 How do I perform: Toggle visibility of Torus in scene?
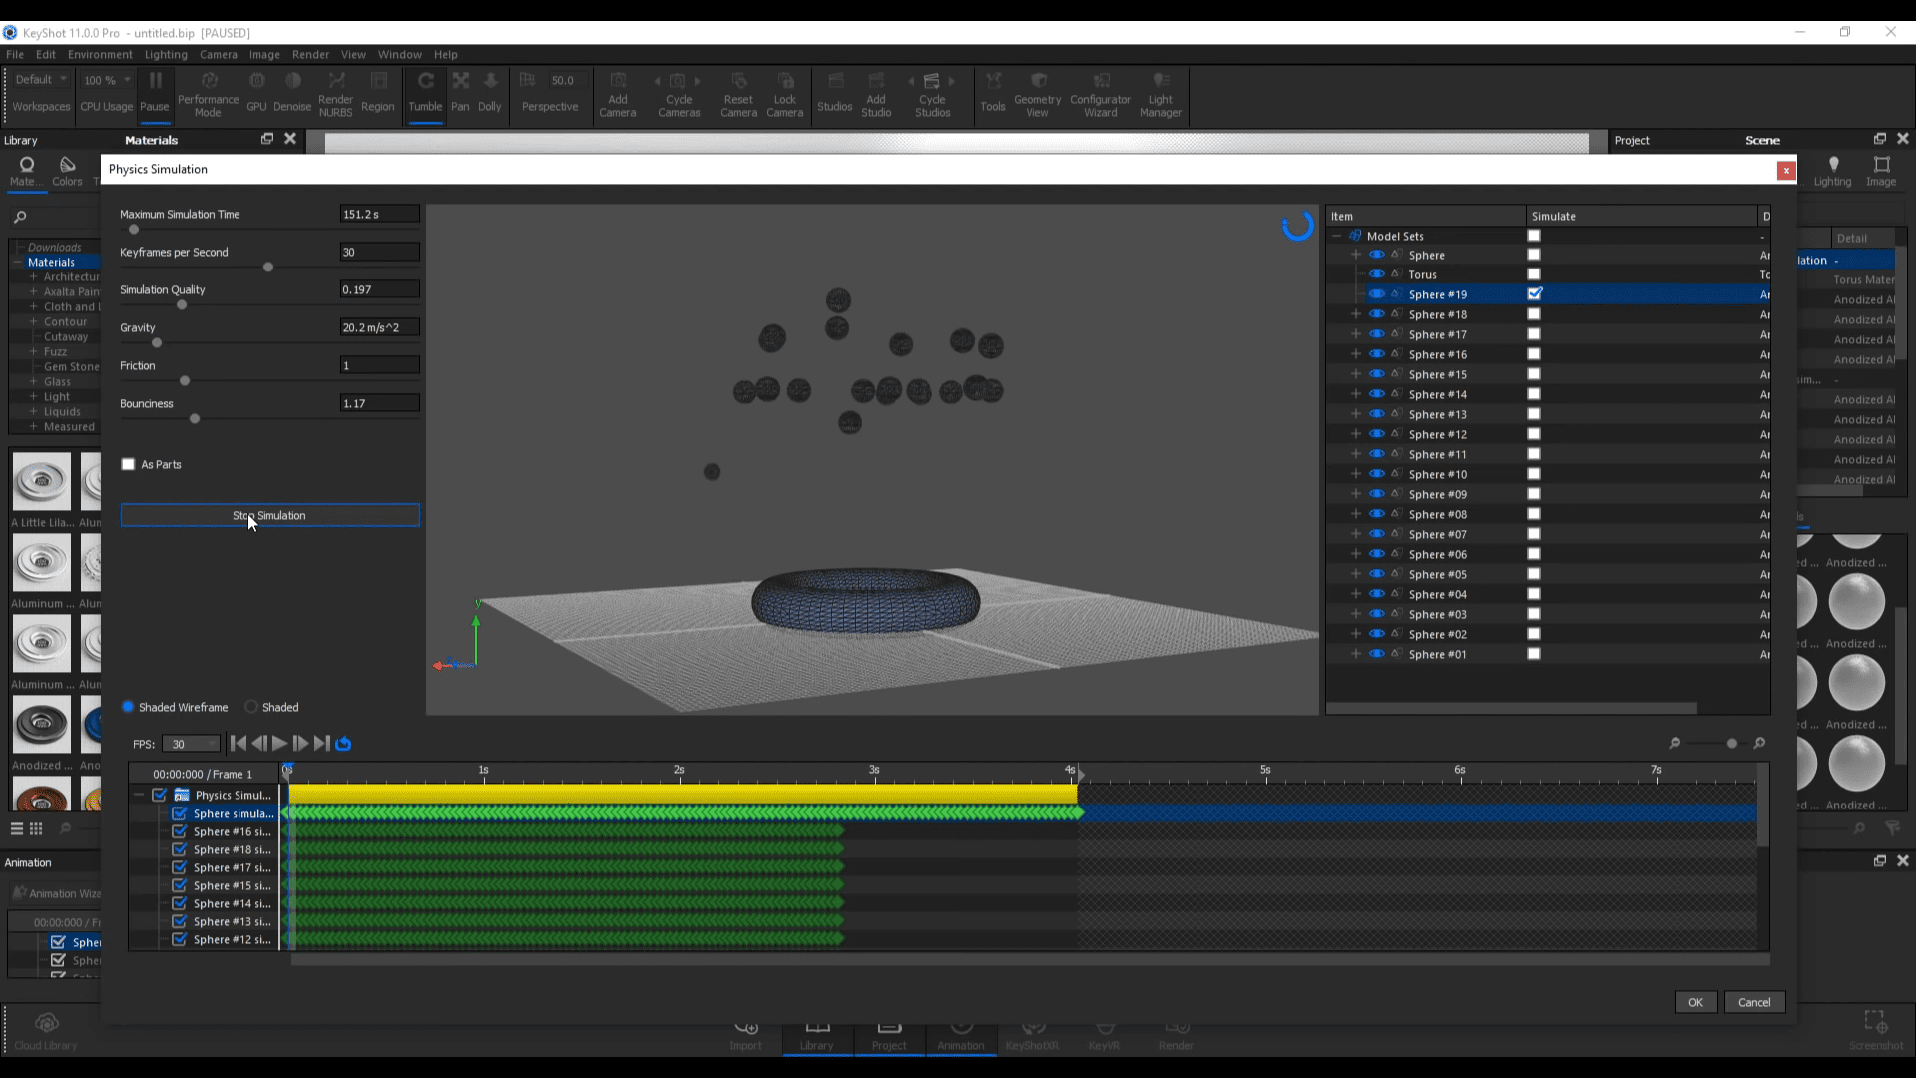1378,273
